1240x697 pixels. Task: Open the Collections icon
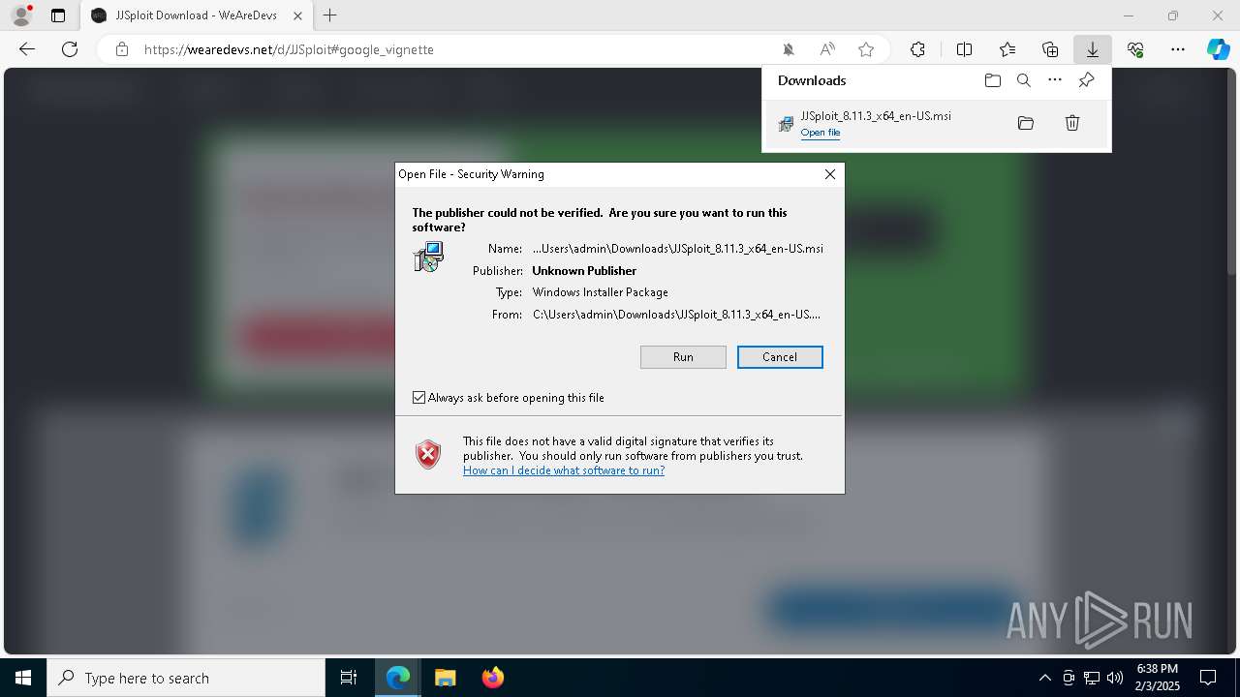click(x=1050, y=49)
